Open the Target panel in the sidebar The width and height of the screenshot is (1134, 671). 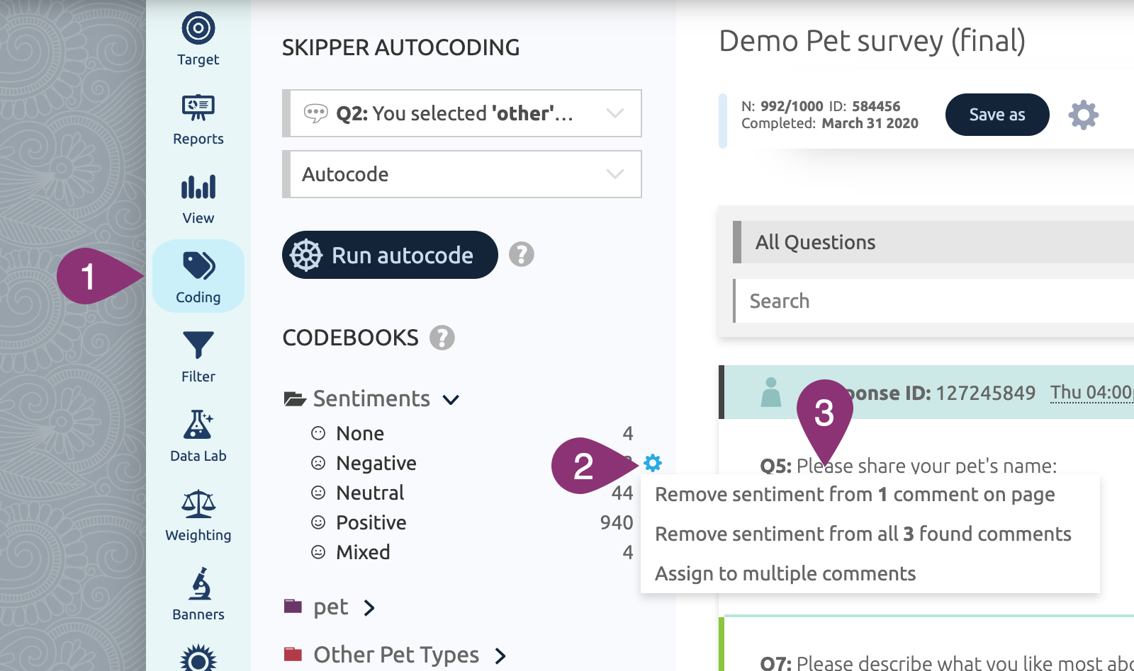pos(197,30)
